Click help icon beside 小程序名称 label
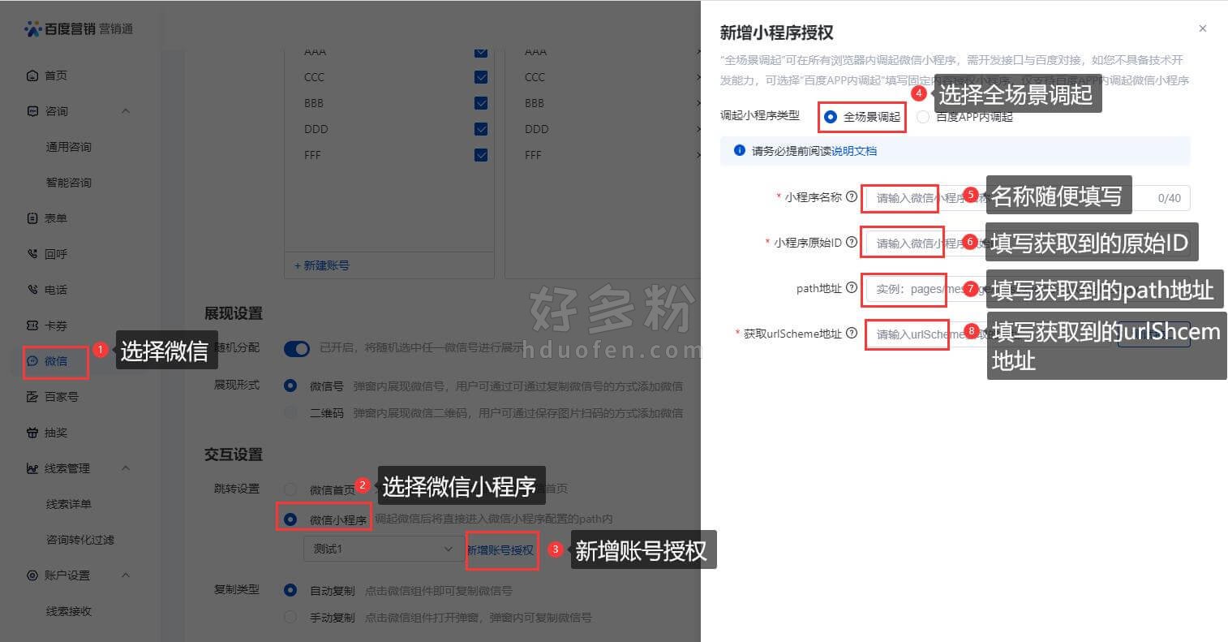This screenshot has width=1228, height=642. pyautogui.click(x=852, y=196)
